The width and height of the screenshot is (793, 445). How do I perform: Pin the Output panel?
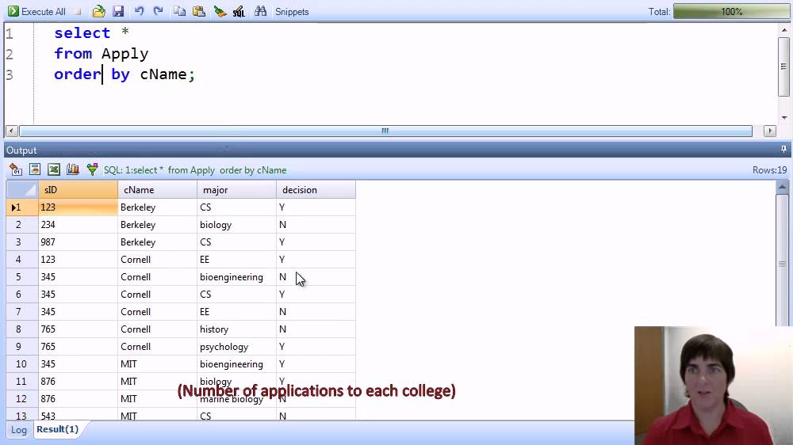pyautogui.click(x=783, y=150)
